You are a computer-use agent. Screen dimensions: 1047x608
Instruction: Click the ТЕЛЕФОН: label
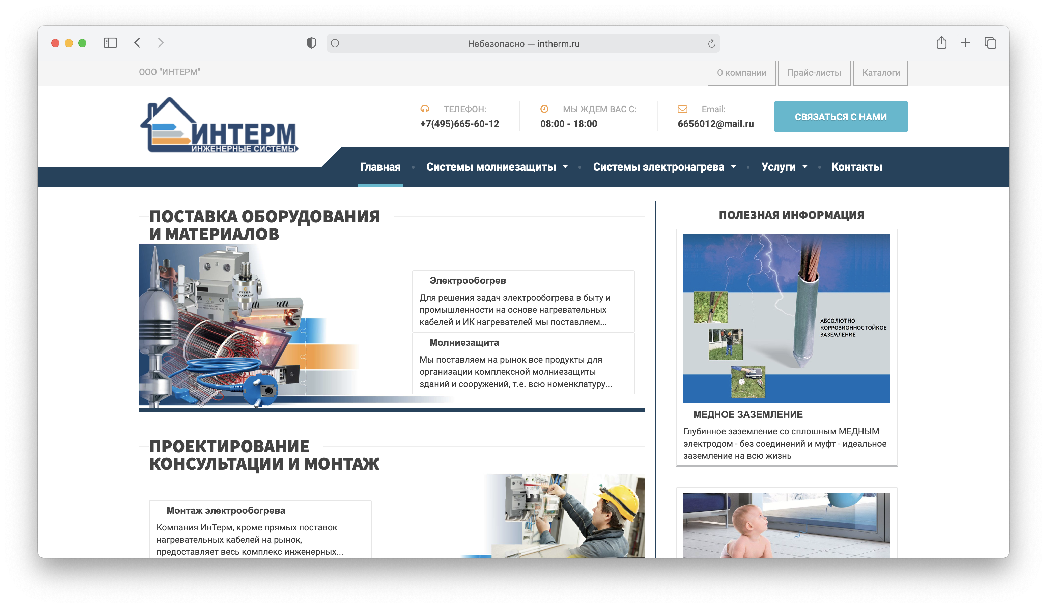tap(464, 109)
